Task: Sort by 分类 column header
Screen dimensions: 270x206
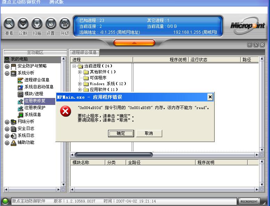Action: pos(115,163)
